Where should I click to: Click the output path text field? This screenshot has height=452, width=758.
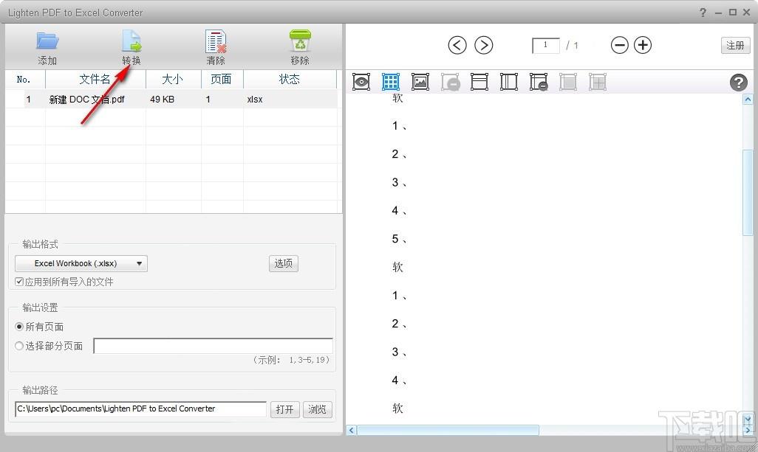point(140,409)
